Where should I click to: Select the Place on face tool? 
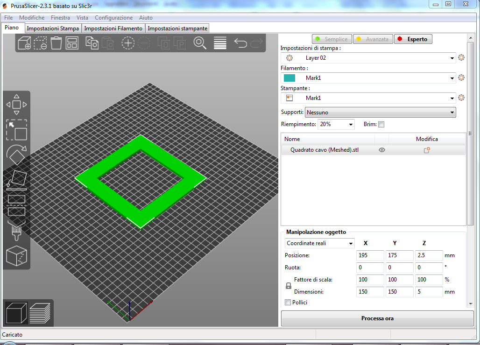(x=16, y=180)
